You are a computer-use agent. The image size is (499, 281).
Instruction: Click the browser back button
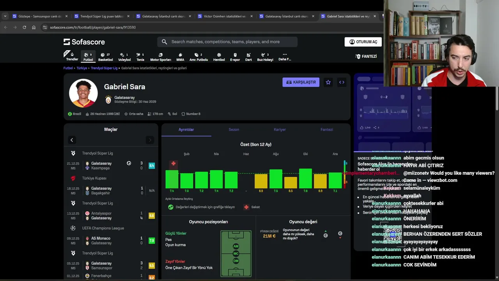click(x=5, y=27)
